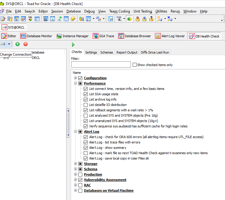Click the Toad frog title icon
225x200 pixels.
click(x=2, y=4)
